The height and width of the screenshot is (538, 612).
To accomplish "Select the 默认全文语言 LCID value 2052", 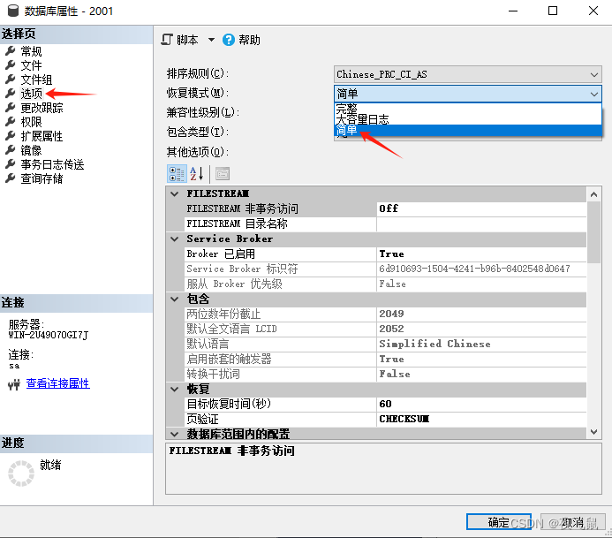I will click(x=481, y=329).
